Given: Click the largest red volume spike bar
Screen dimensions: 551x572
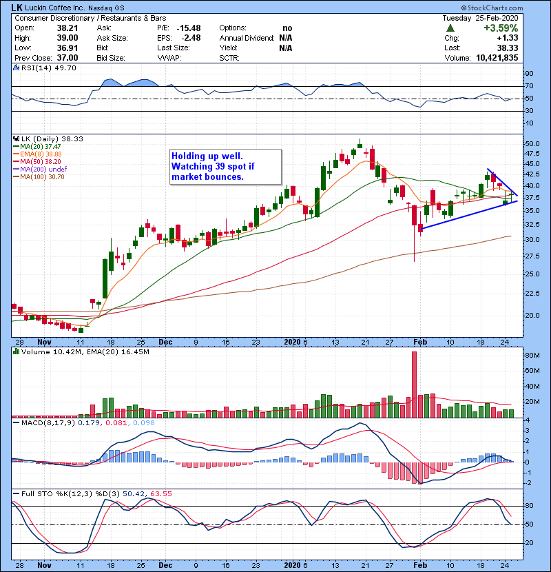Looking at the screenshot, I should point(414,385).
